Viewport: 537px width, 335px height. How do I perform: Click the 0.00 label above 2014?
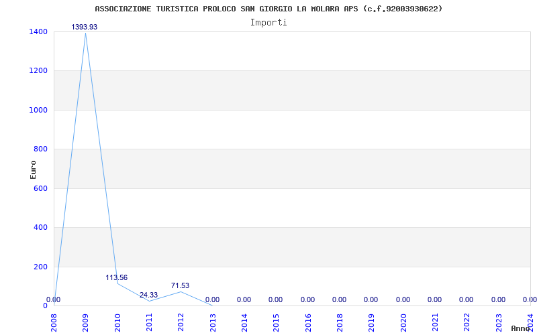[x=244, y=299]
